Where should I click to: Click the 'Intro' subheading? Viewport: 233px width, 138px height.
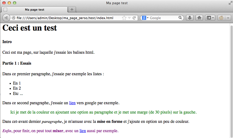[x=7, y=42]
